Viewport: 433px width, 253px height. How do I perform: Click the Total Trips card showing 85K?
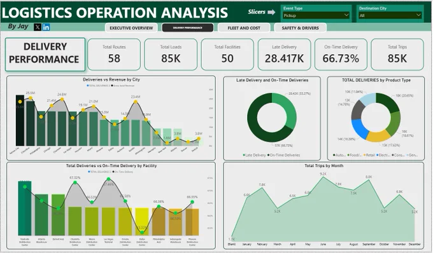[x=397, y=55]
